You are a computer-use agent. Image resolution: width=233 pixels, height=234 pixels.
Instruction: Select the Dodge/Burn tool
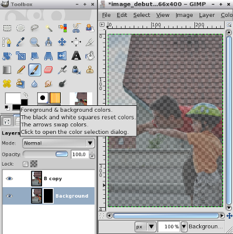[x=62, y=84]
